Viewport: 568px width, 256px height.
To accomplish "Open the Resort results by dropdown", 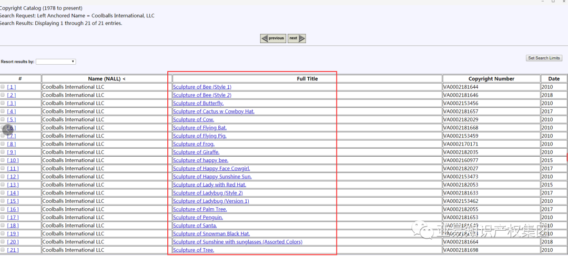I will [x=56, y=62].
